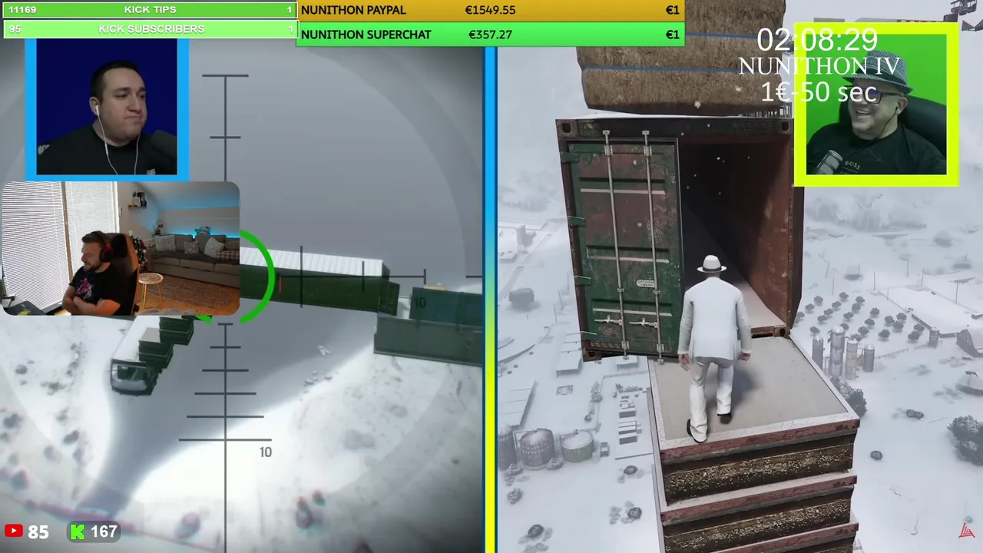983x553 pixels.
Task: Click the 11169 Kick tips value
Action: pyautogui.click(x=22, y=10)
